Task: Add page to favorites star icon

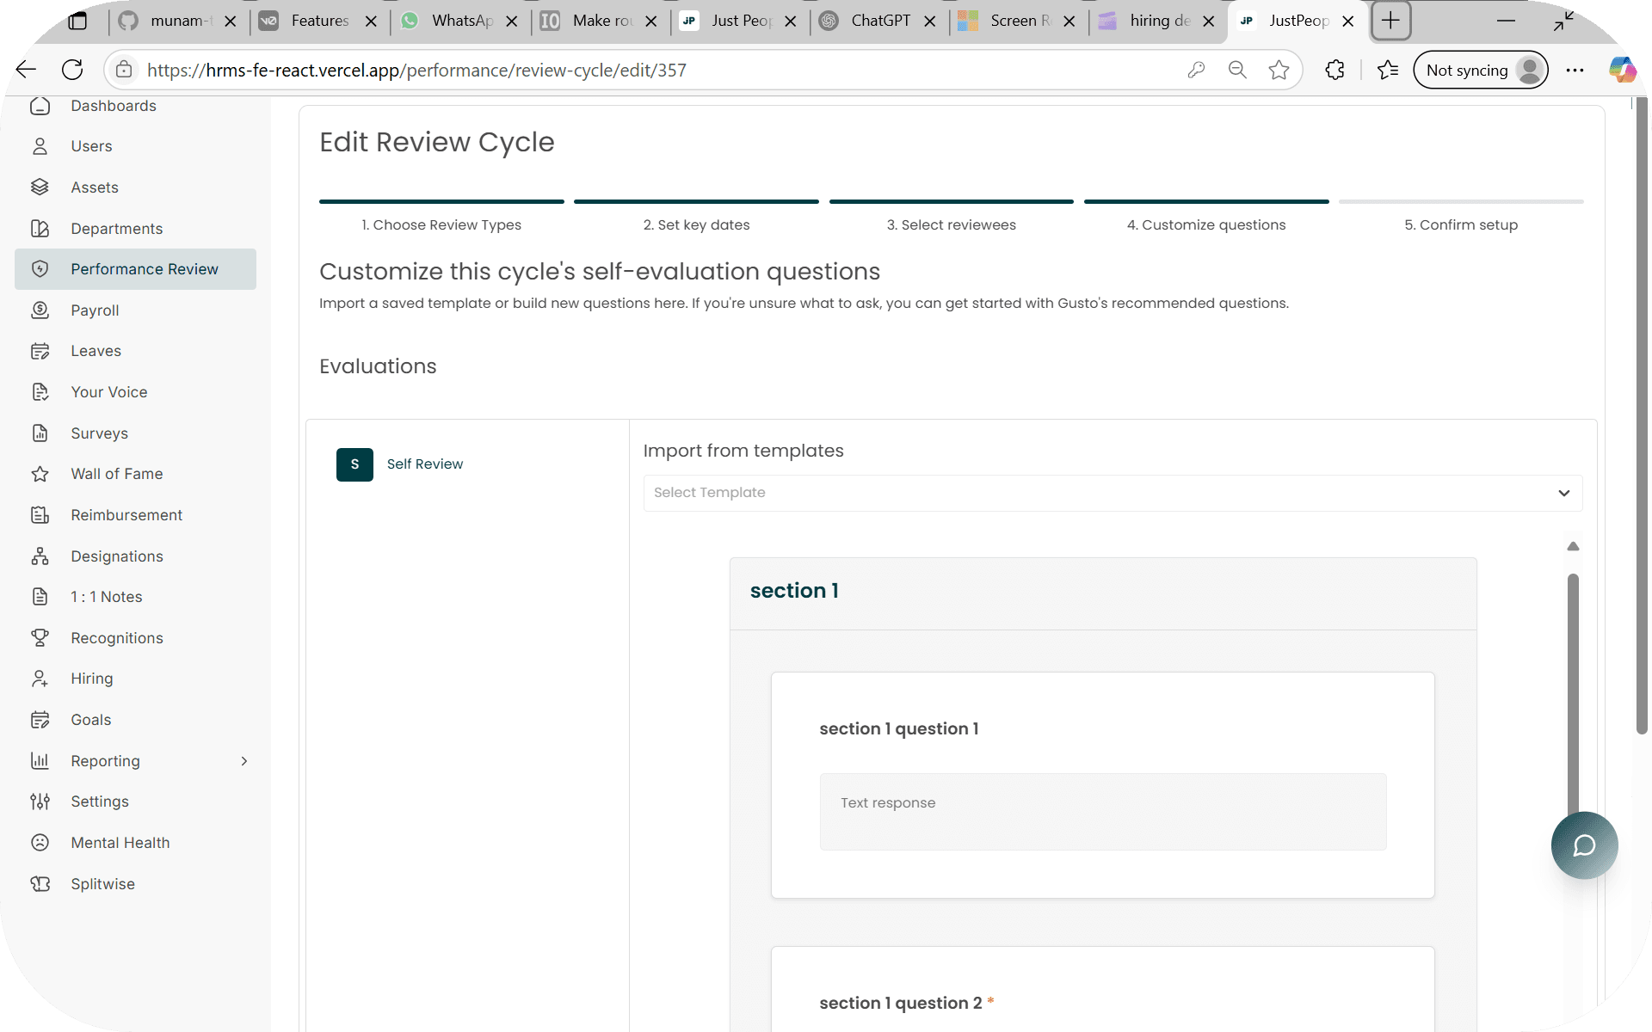Action: 1279,71
